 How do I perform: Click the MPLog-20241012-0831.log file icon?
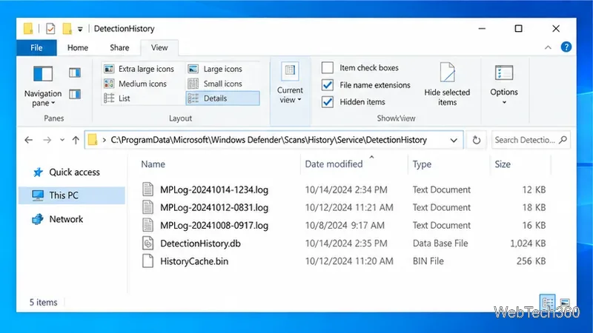[x=148, y=207]
